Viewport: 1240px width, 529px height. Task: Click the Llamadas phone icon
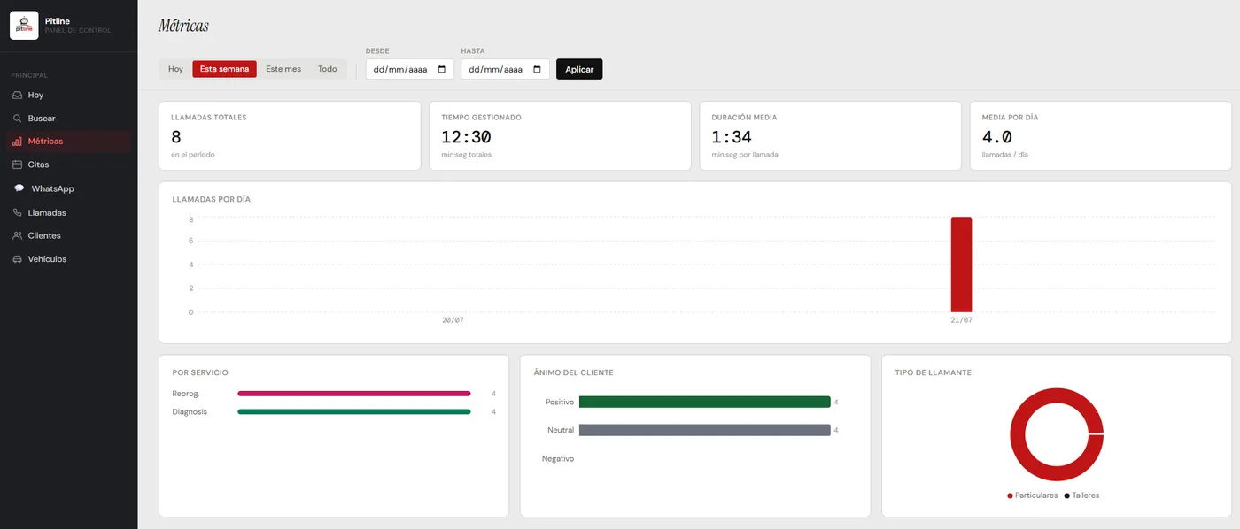[18, 212]
